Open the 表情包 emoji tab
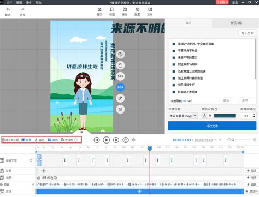 [x=67, y=140]
